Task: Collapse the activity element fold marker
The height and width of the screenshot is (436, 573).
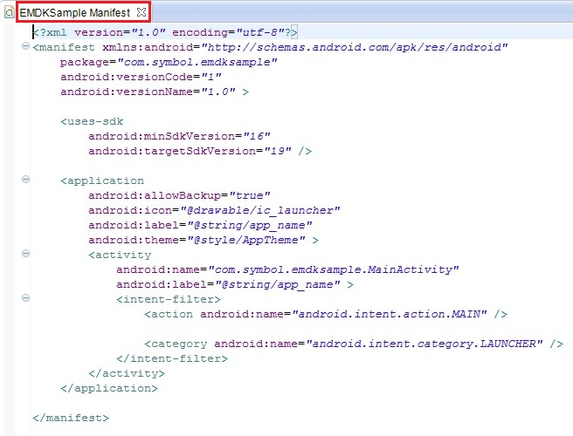Action: [25, 253]
